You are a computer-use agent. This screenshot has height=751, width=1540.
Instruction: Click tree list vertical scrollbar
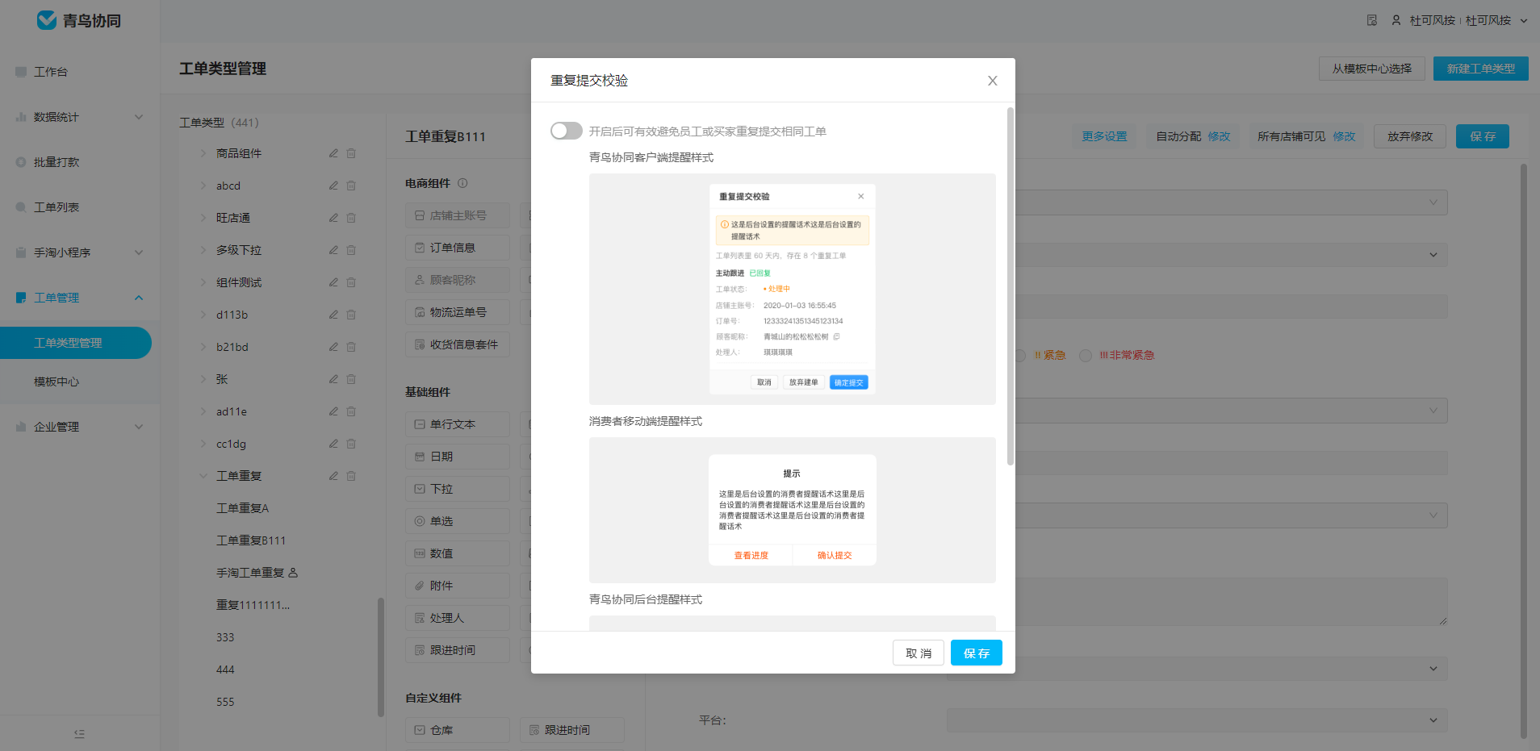click(381, 657)
